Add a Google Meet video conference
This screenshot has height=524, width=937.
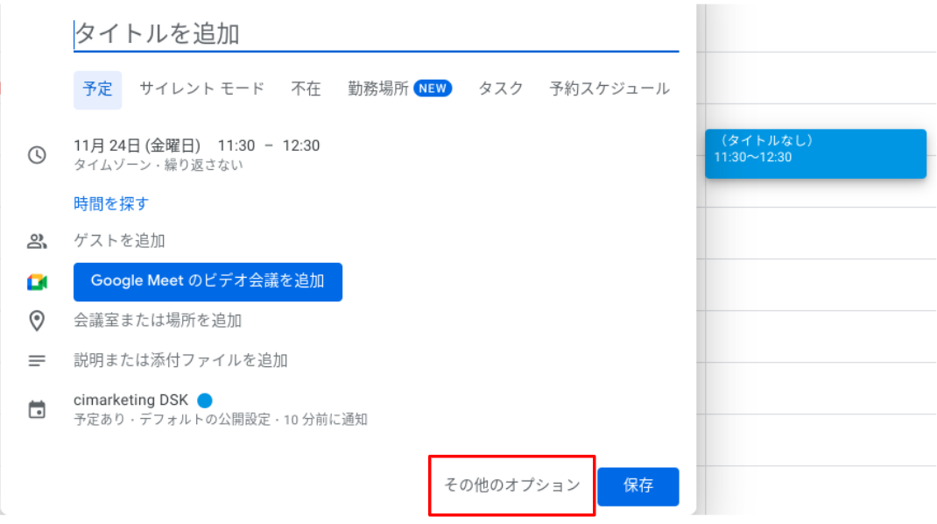pyautogui.click(x=208, y=282)
